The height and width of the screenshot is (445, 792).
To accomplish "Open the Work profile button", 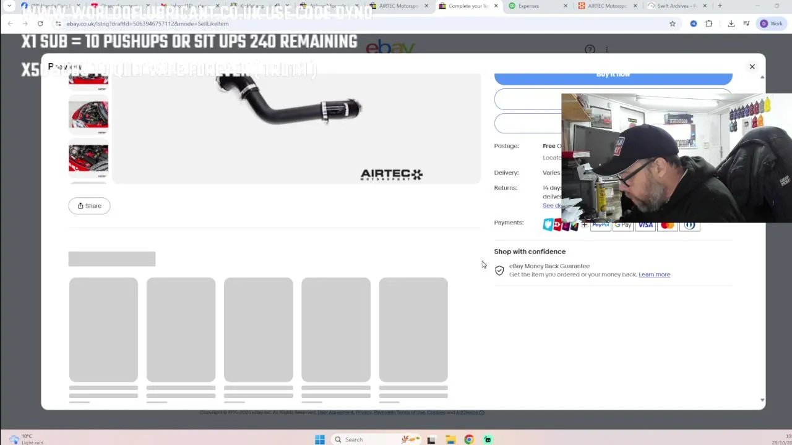I will coord(772,23).
